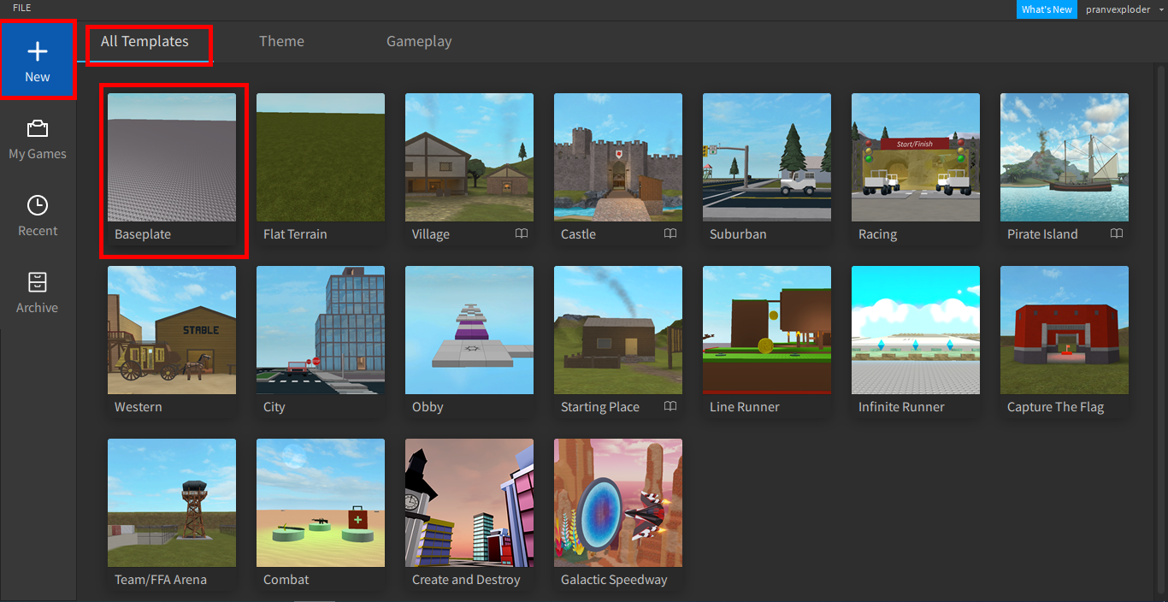Image resolution: width=1168 pixels, height=602 pixels.
Task: Open the Suburban template thumbnail
Action: click(767, 157)
